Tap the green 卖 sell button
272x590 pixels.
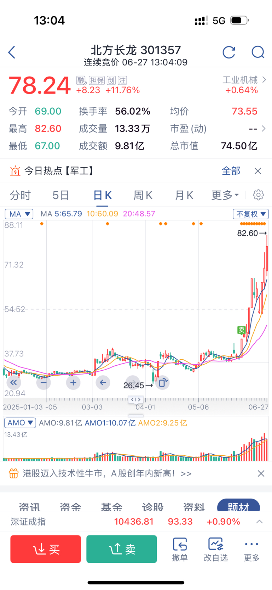point(122,549)
